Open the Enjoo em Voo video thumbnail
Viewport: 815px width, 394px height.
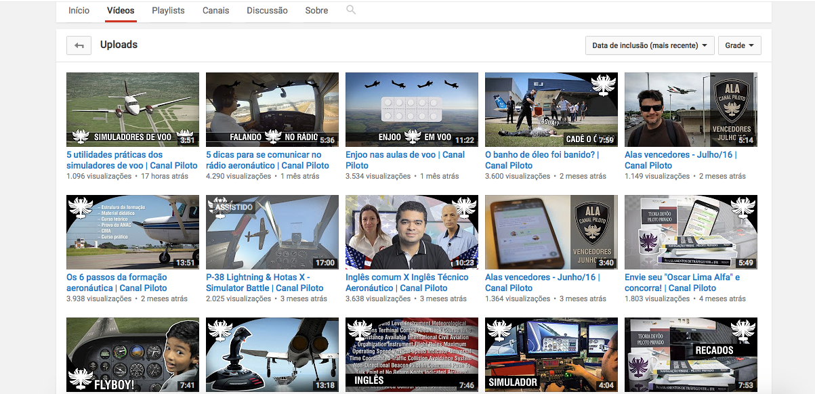click(x=412, y=110)
